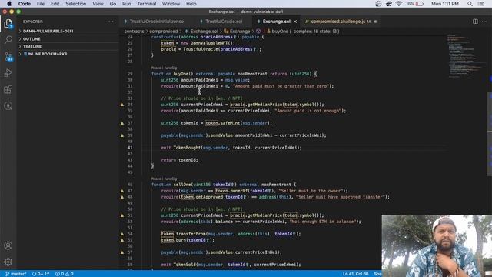Click the warning marker on line 51
The height and width of the screenshot is (277, 492).
122,215
